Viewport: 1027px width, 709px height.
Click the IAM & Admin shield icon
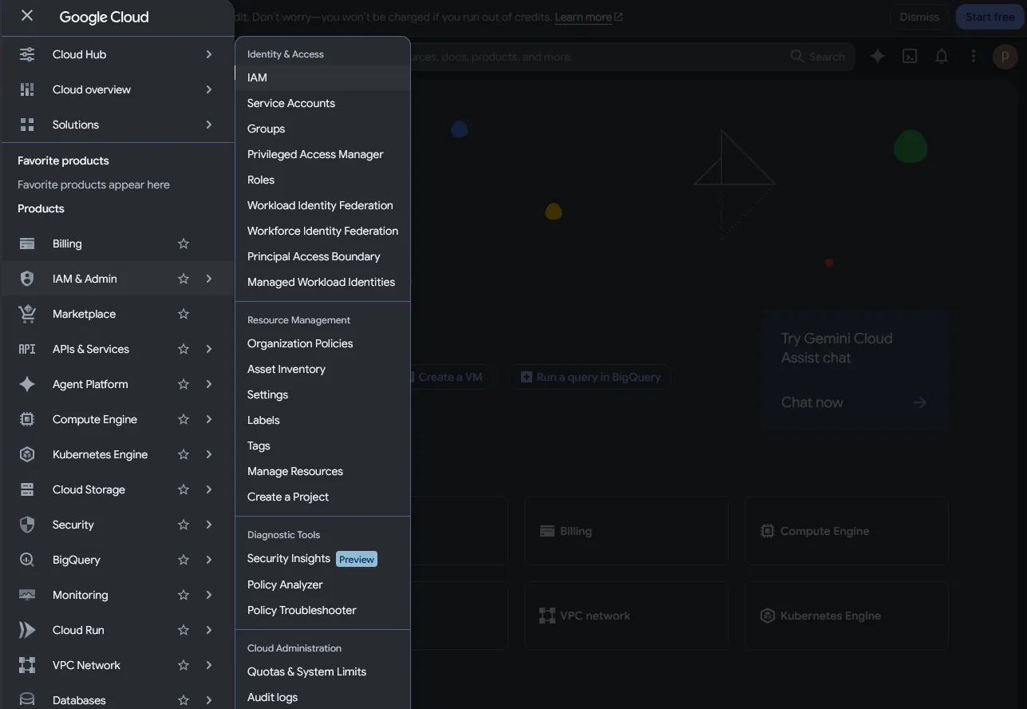[x=27, y=279]
